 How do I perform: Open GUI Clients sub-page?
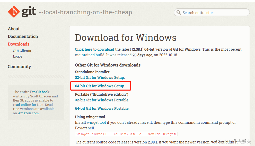(22, 51)
